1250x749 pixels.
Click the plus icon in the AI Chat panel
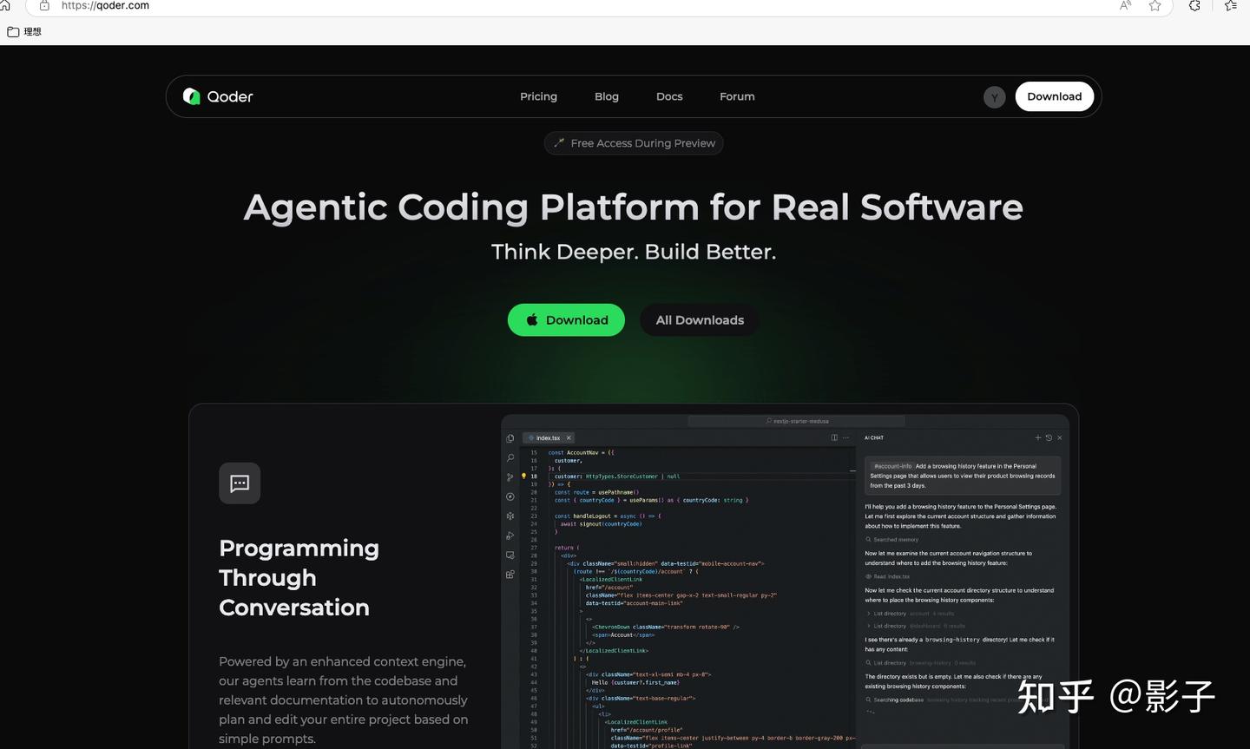tap(1037, 437)
